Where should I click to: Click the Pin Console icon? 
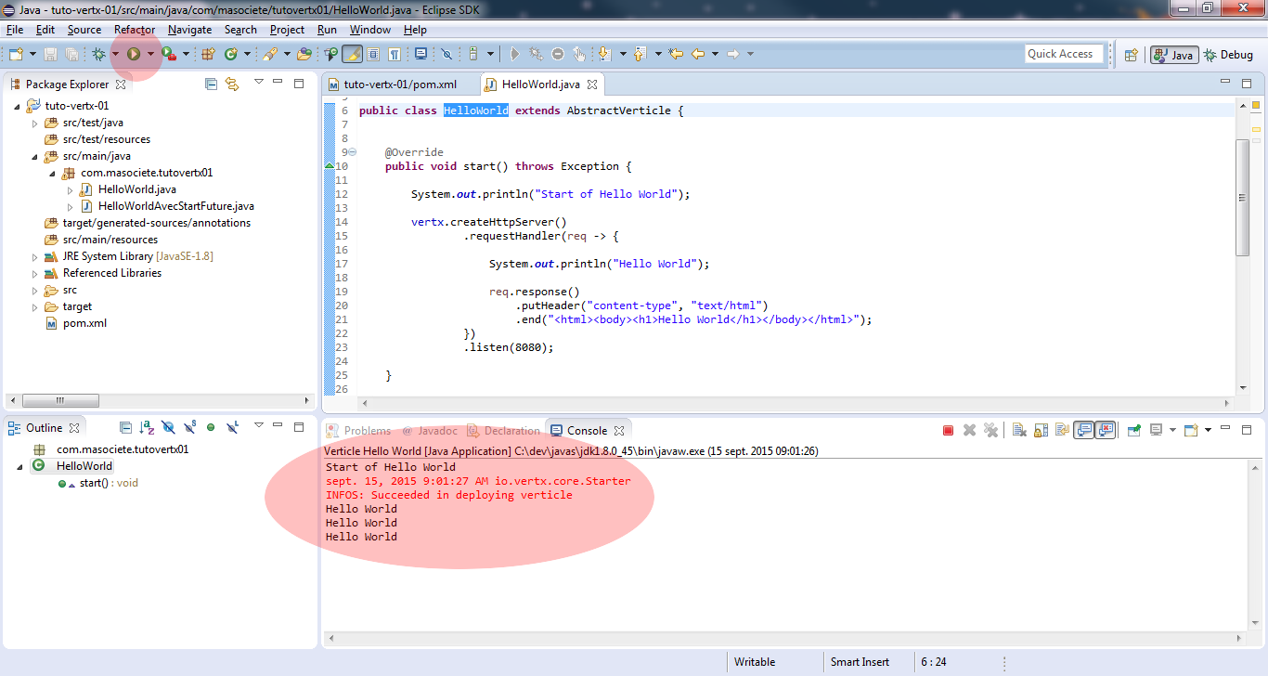[1133, 430]
